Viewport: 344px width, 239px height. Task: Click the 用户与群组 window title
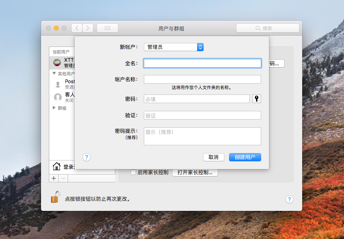171,29
